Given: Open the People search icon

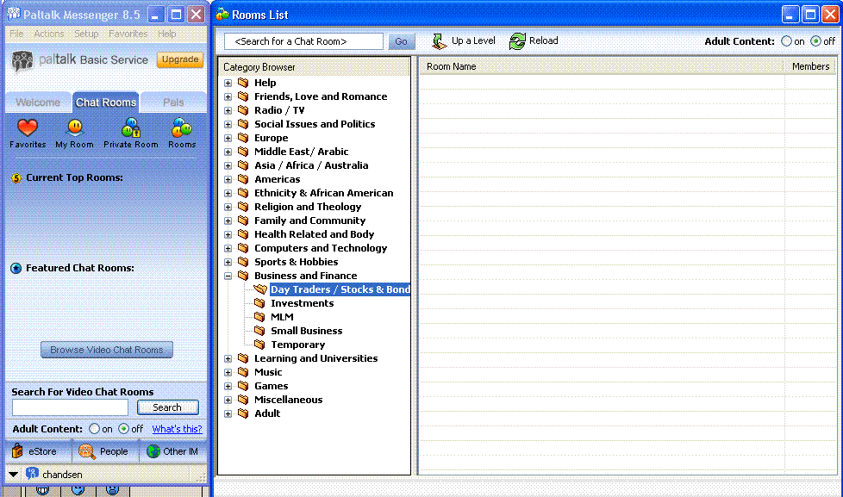Looking at the screenshot, I should coord(86,451).
